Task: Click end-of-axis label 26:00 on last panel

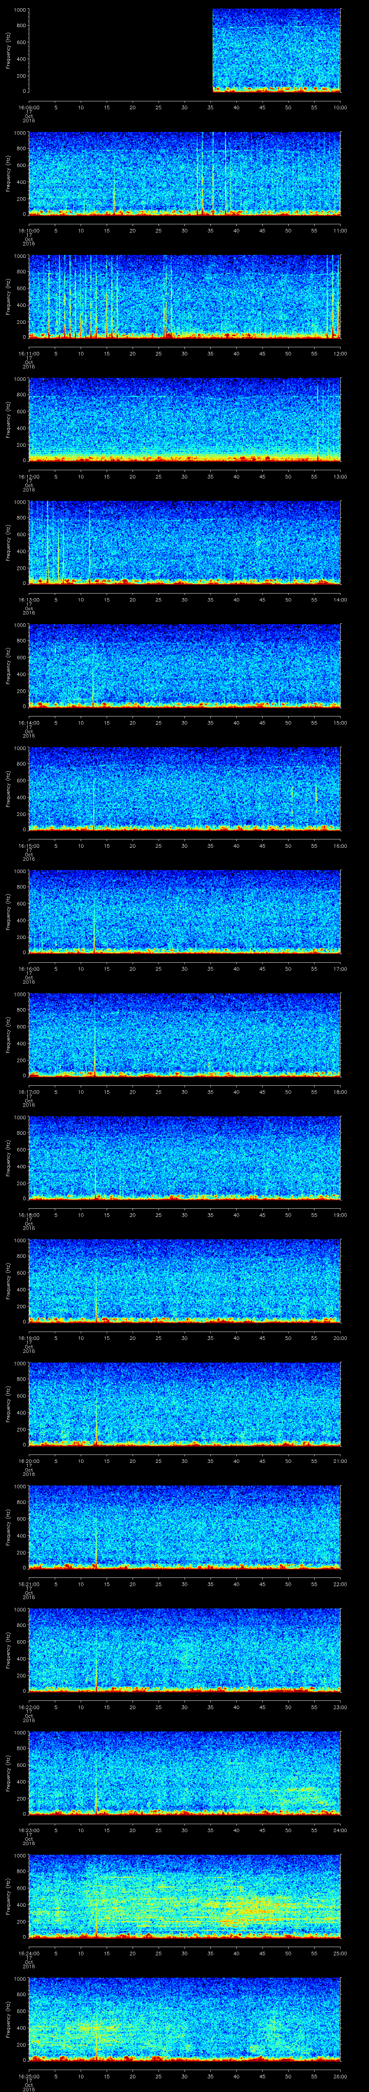Action: pos(341,2076)
